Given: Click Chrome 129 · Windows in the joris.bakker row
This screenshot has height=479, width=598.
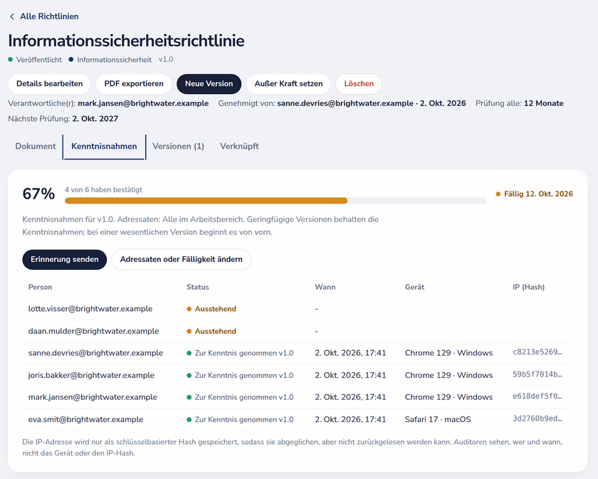Looking at the screenshot, I should tap(448, 375).
